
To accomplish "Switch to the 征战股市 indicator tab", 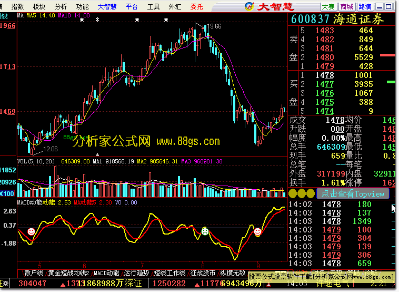I will point(203,273).
